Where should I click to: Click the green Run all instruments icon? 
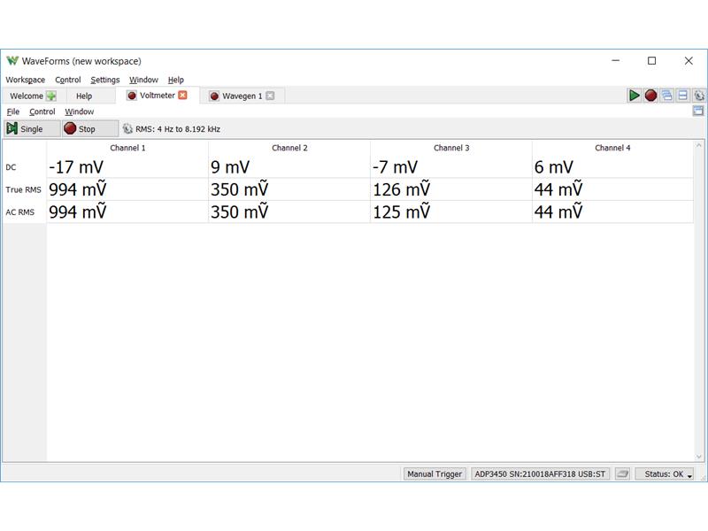(x=635, y=96)
